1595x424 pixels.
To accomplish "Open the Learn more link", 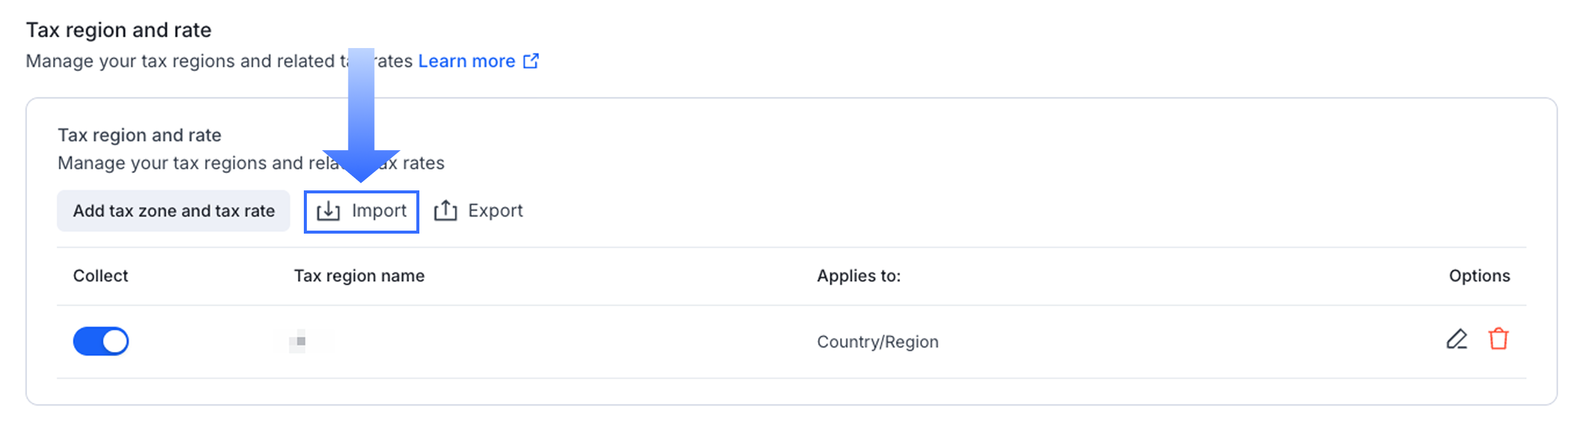I will [x=466, y=61].
